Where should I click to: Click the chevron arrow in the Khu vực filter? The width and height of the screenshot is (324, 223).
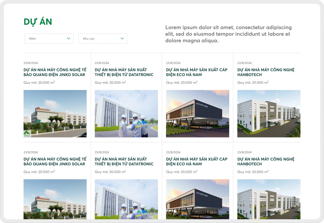coord(122,38)
